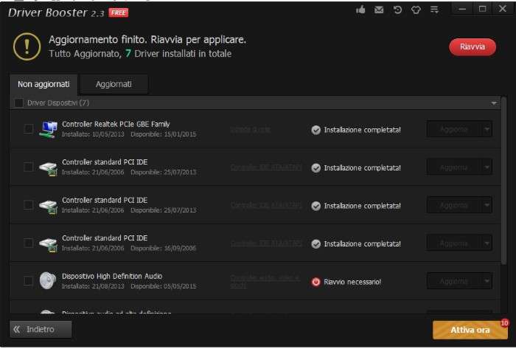Open the options menu icon in title bar
The image size is (516, 349).
point(434,10)
